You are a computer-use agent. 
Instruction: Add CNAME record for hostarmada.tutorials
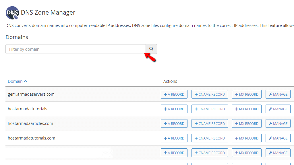click(x=210, y=109)
